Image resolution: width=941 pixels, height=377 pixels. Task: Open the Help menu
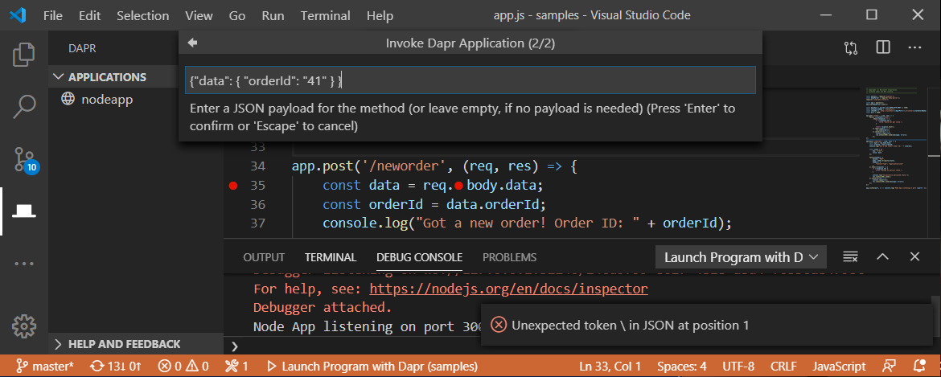click(x=380, y=15)
